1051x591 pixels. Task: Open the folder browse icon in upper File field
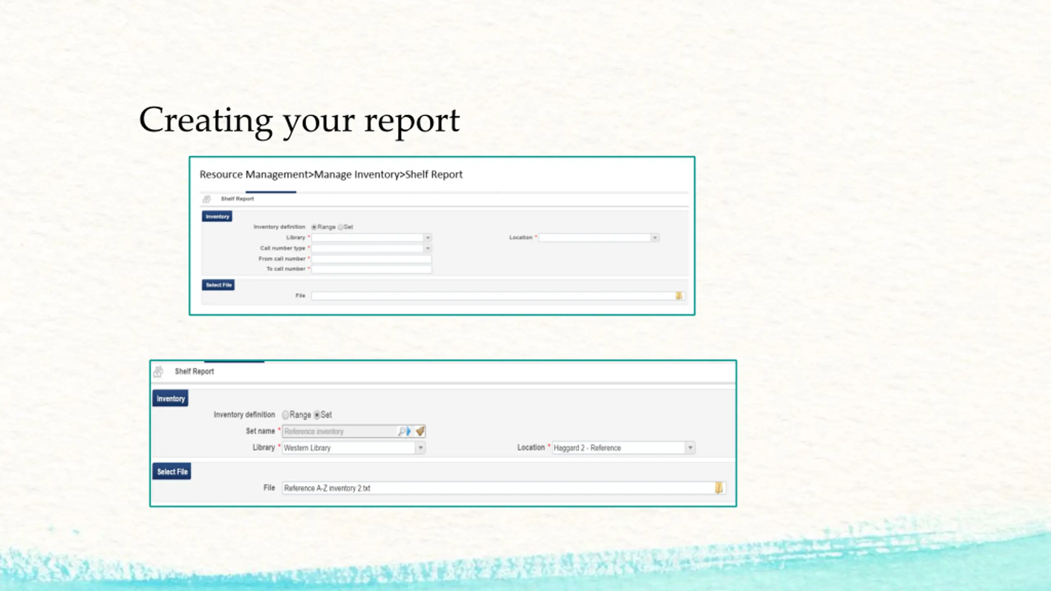pyautogui.click(x=679, y=295)
